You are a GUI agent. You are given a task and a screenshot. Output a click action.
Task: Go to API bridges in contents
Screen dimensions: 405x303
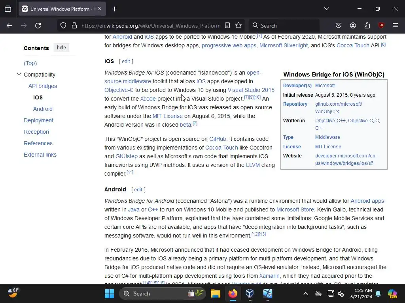tap(43, 86)
